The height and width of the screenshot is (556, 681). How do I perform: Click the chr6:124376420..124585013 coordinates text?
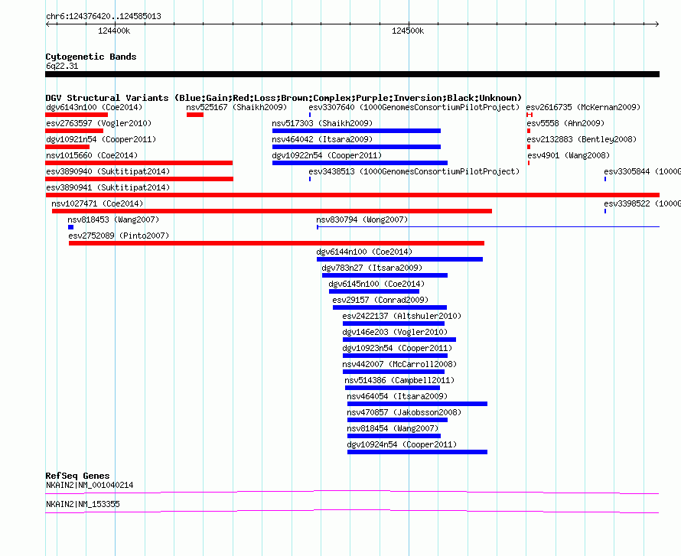click(103, 16)
